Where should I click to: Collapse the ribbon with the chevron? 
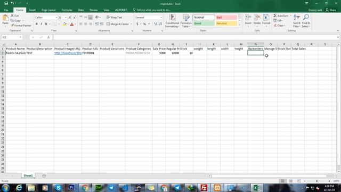(x=338, y=31)
